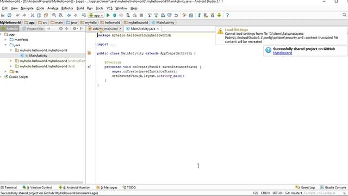Select the Android project view tab
The height and width of the screenshot is (196, 348).
pyautogui.click(x=10, y=29)
